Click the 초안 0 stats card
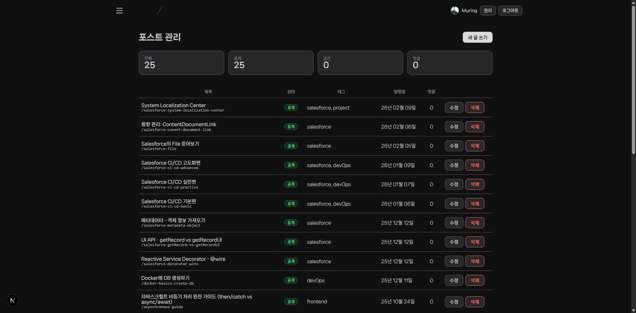636x313 pixels. [360, 63]
